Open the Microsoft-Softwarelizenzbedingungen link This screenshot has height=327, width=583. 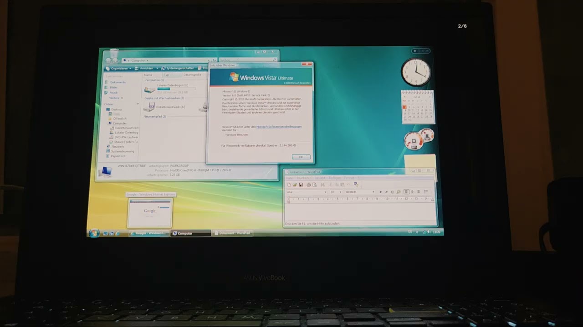pos(279,127)
